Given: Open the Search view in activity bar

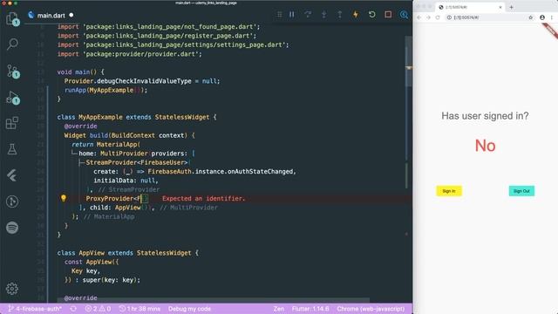Looking at the screenshot, I should pos(12,44).
